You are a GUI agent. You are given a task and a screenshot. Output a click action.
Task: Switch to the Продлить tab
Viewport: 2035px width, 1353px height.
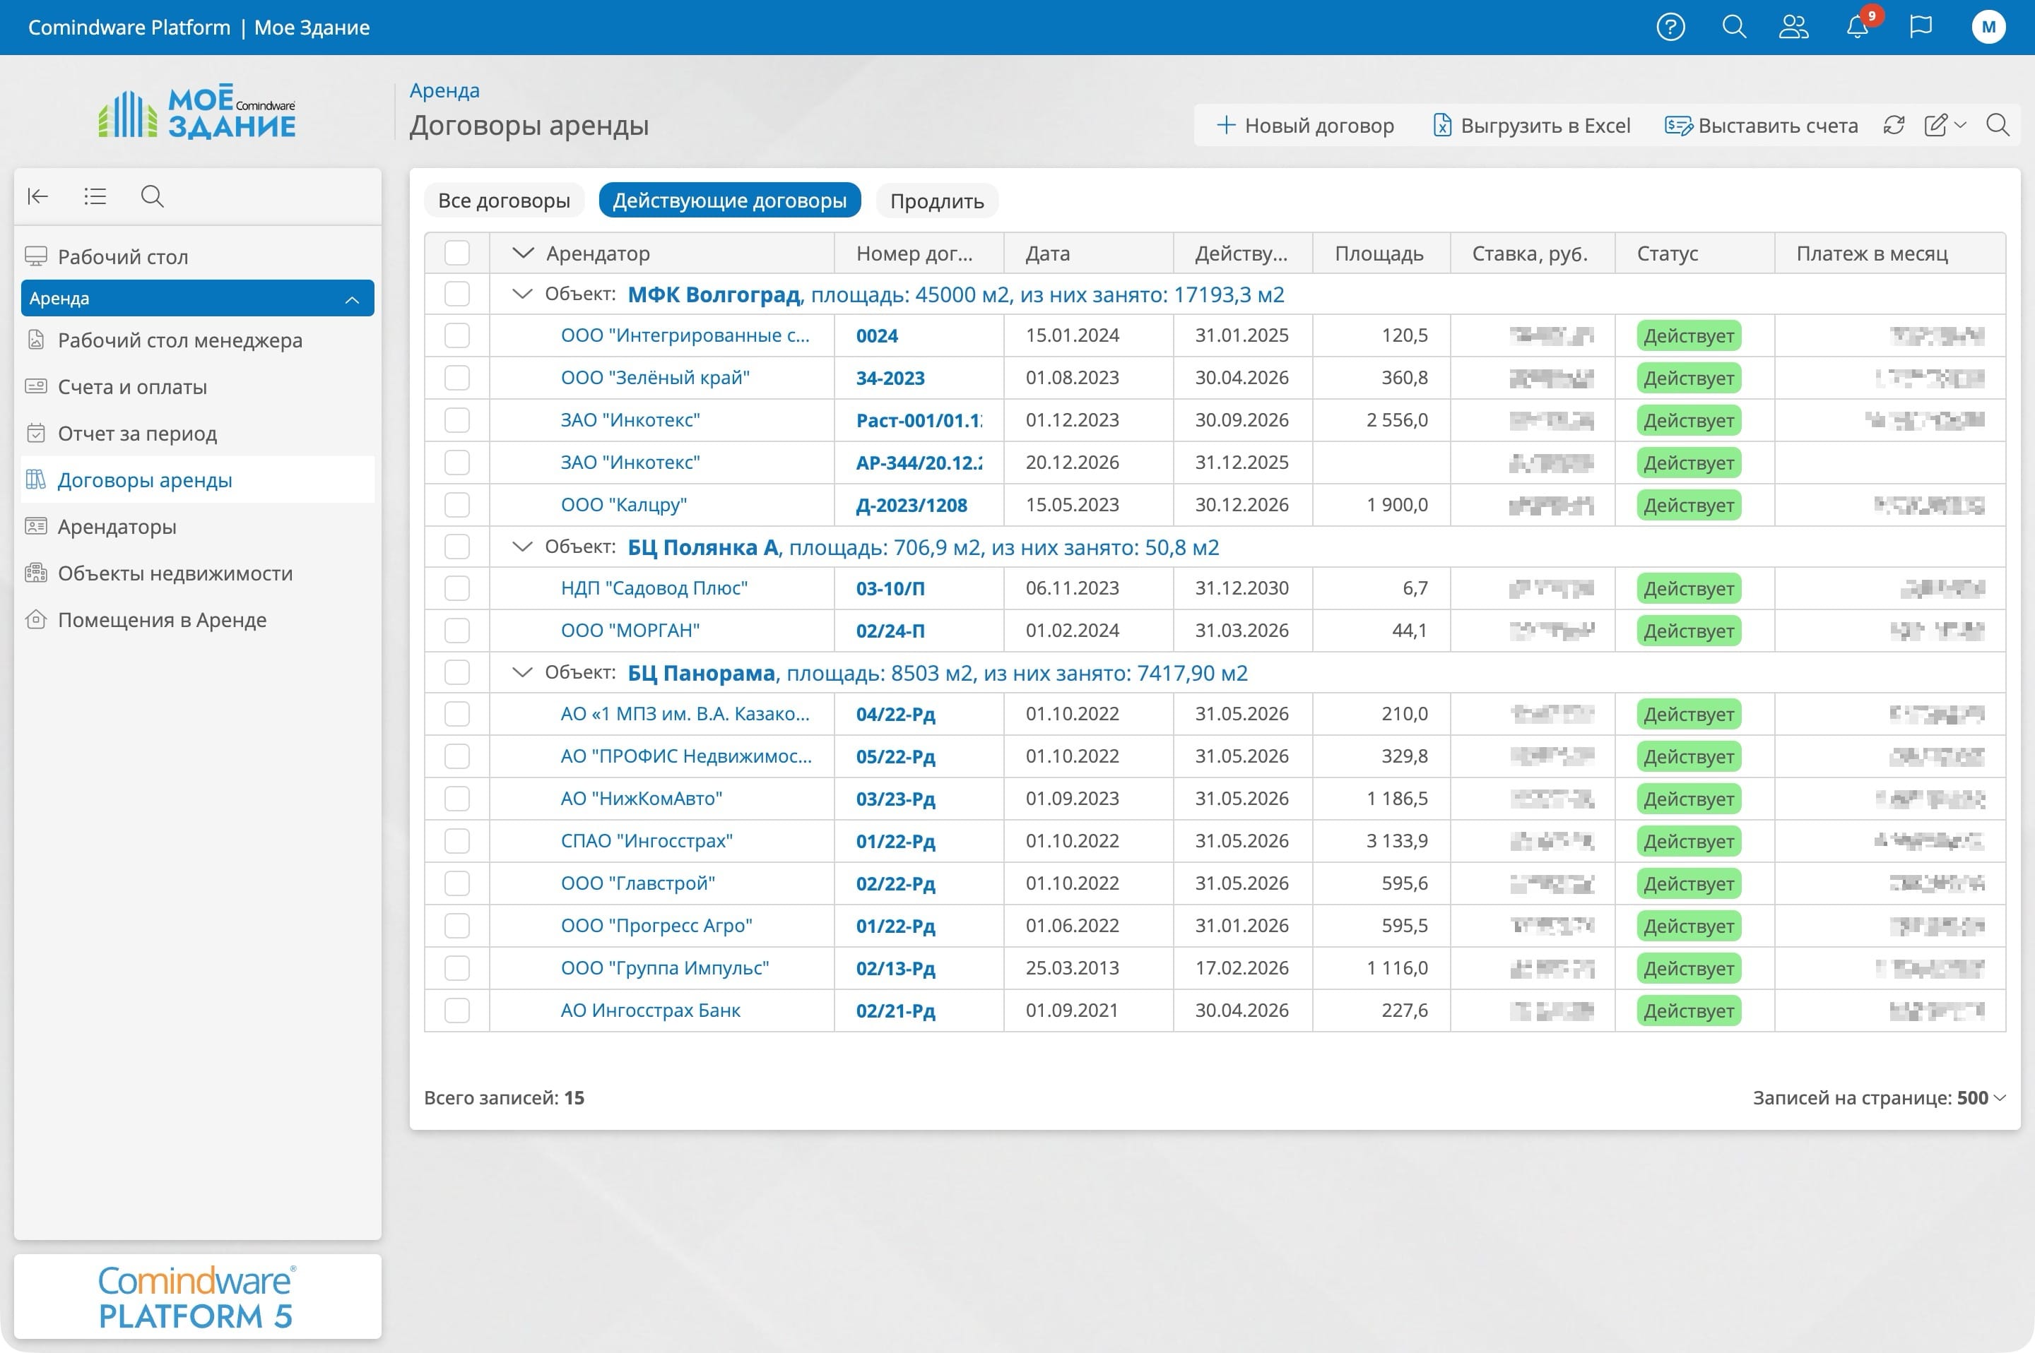(x=936, y=201)
